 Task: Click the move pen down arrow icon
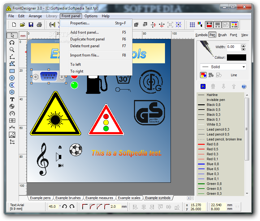tap(223, 86)
